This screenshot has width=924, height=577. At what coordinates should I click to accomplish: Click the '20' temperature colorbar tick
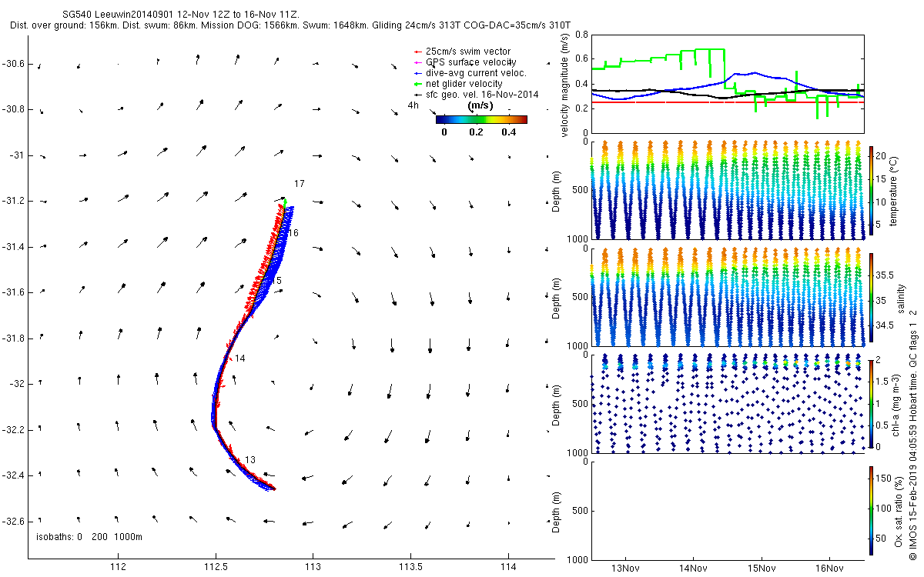click(x=881, y=155)
